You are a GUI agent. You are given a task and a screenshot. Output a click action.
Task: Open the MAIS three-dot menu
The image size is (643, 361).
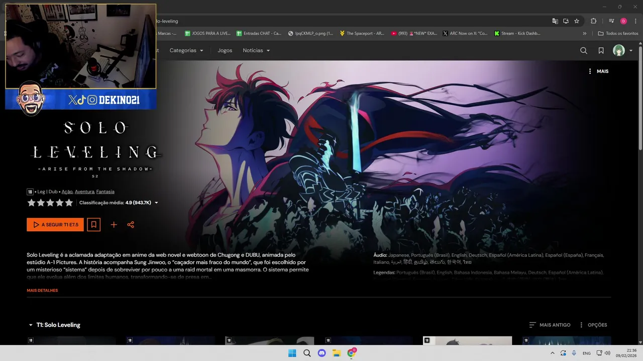[598, 71]
